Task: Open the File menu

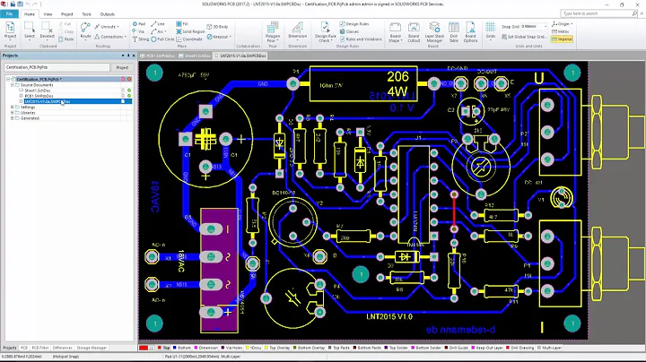Action: coord(9,13)
